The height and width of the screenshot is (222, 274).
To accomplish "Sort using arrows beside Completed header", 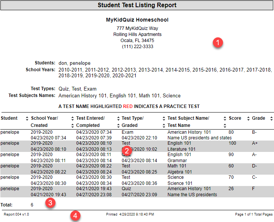I will pos(118,125).
